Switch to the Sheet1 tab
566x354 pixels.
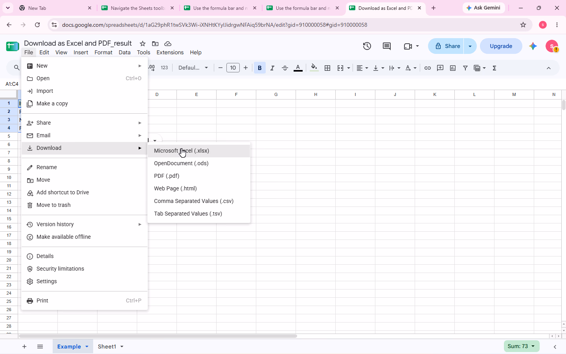pos(107,347)
